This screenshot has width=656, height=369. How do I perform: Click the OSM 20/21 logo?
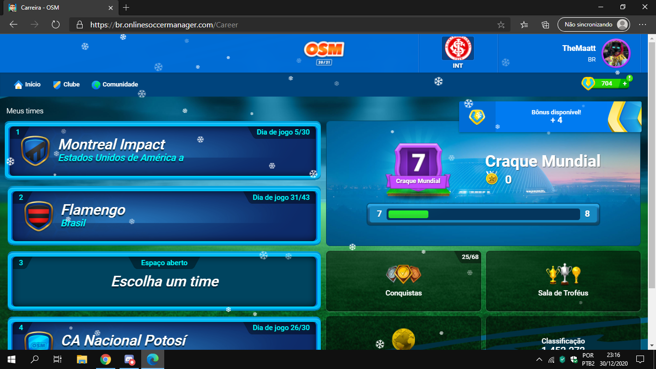[324, 53]
